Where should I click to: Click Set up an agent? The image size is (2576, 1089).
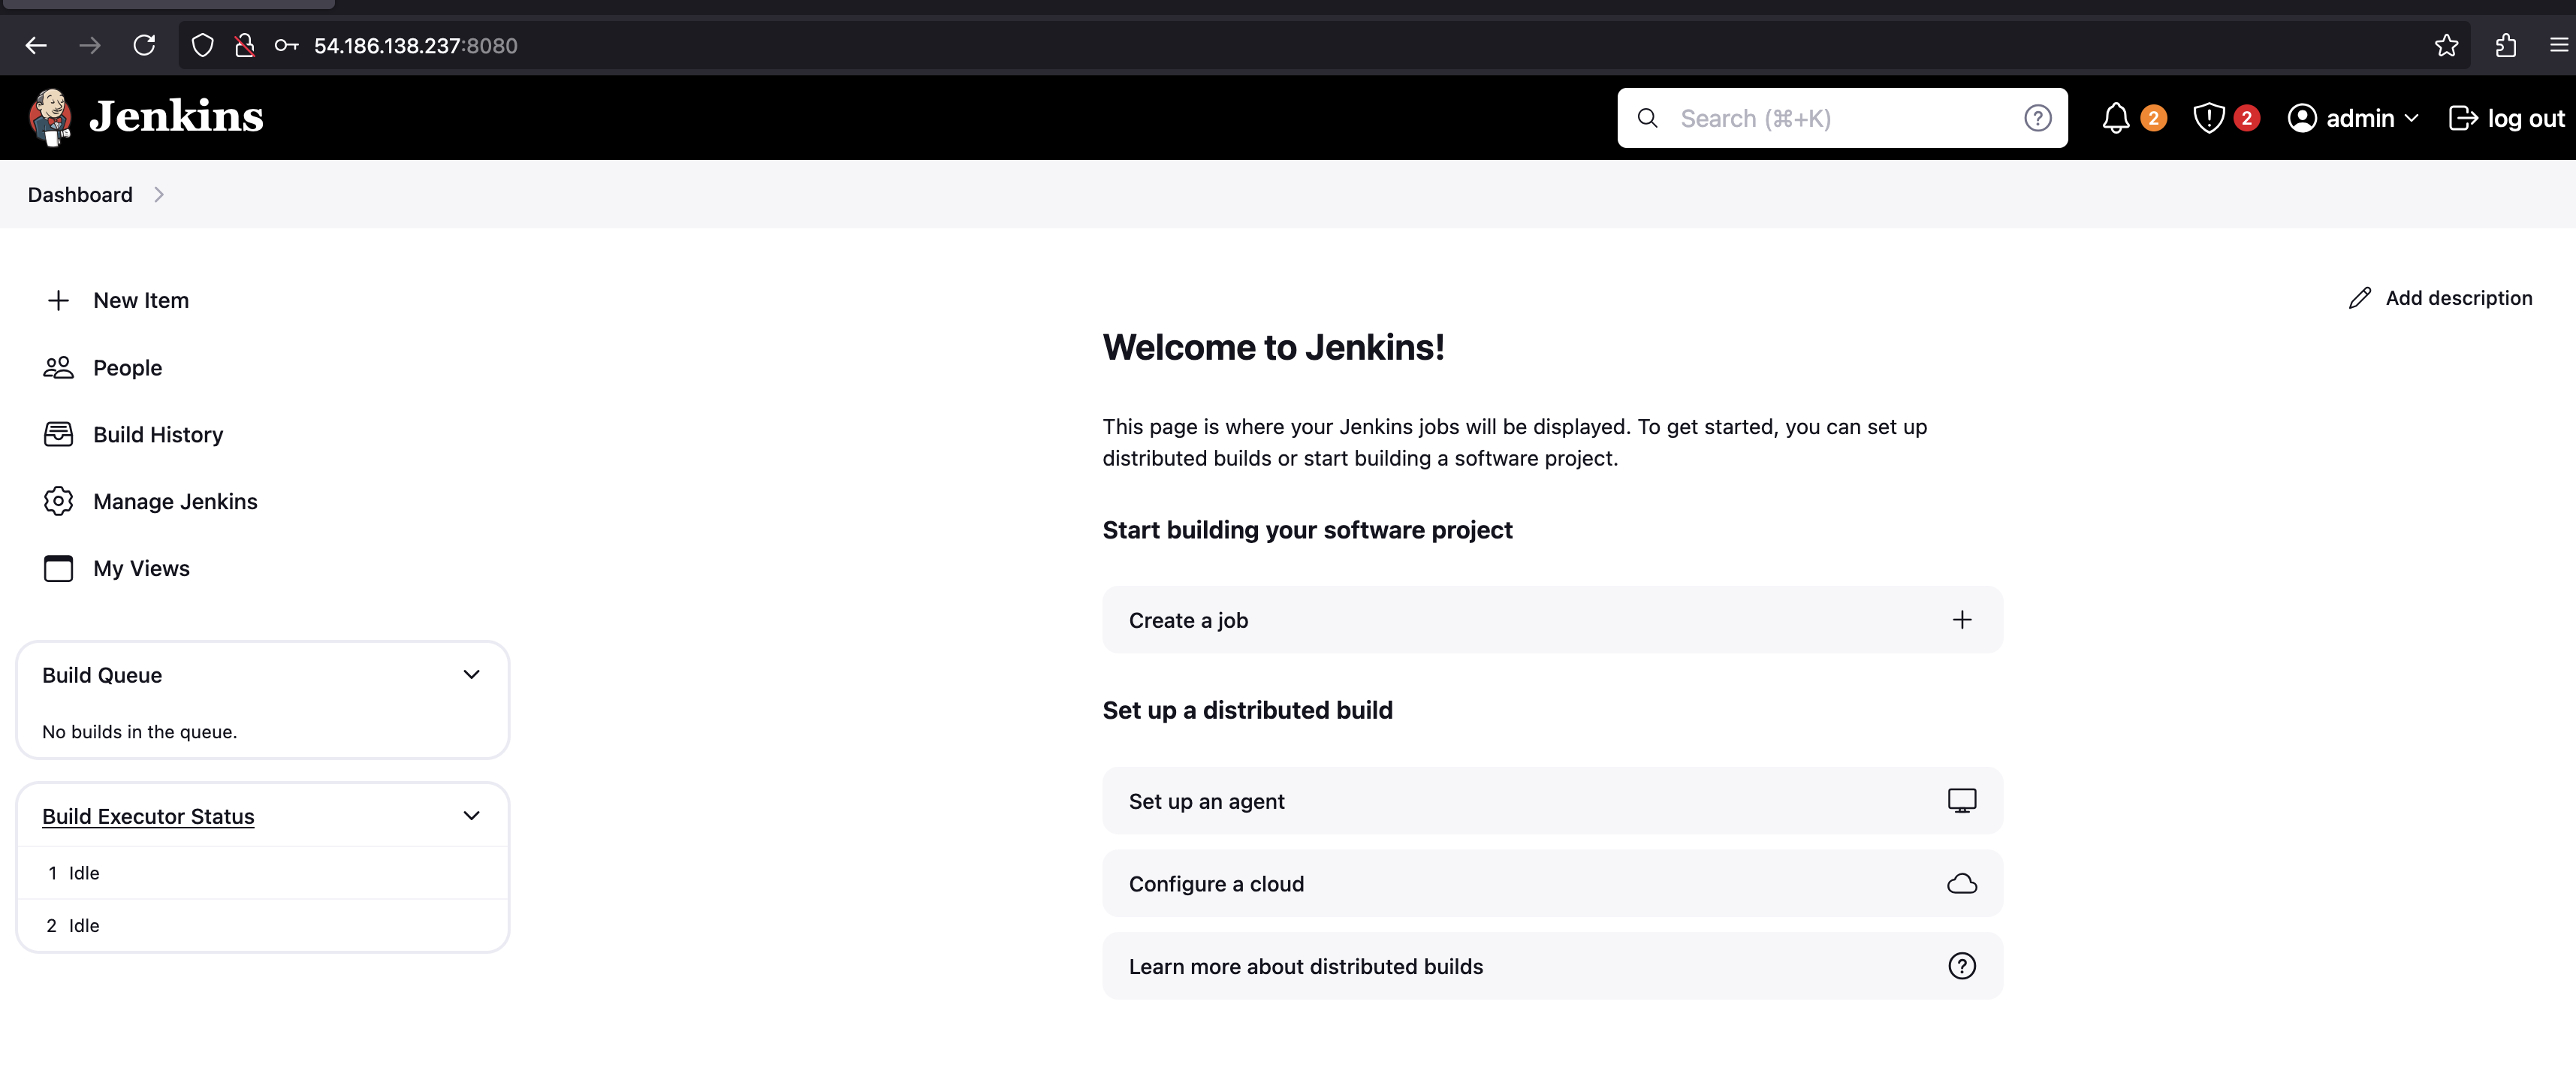point(1551,801)
